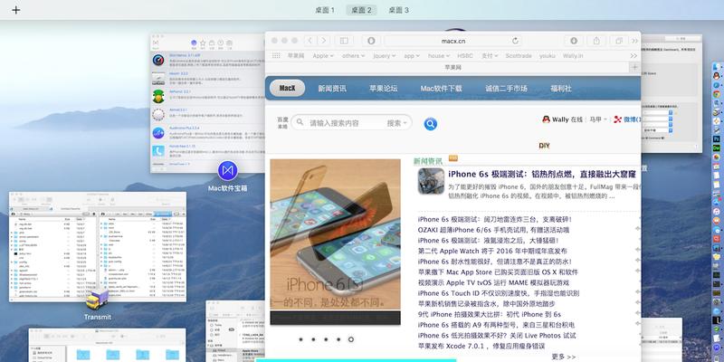Screen dimensions: 724x362
Task: Show the Safari sidebar
Action: point(344,41)
